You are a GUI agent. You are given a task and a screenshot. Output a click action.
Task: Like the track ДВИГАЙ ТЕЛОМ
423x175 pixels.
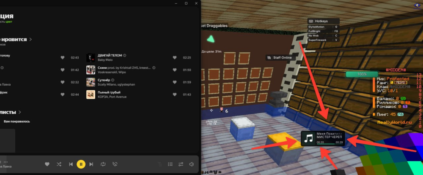click(x=175, y=57)
